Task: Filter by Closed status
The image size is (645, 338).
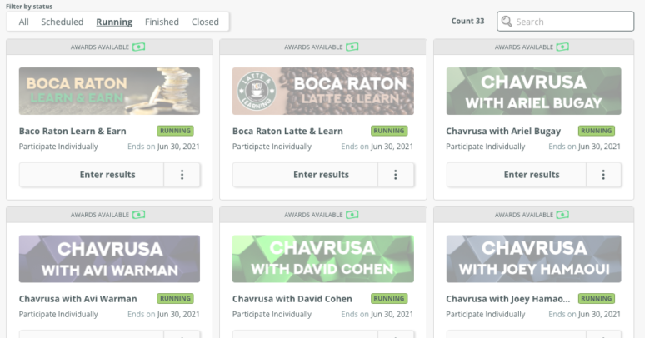Action: (205, 22)
